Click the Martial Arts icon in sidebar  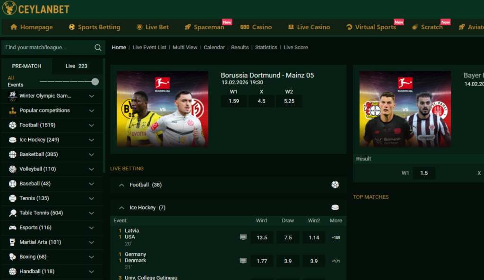click(12, 242)
